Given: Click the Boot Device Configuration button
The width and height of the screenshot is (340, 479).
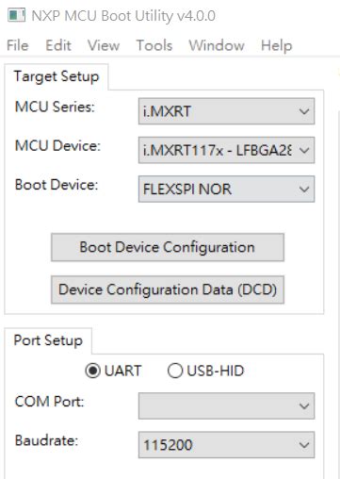Looking at the screenshot, I should pyautogui.click(x=168, y=247).
